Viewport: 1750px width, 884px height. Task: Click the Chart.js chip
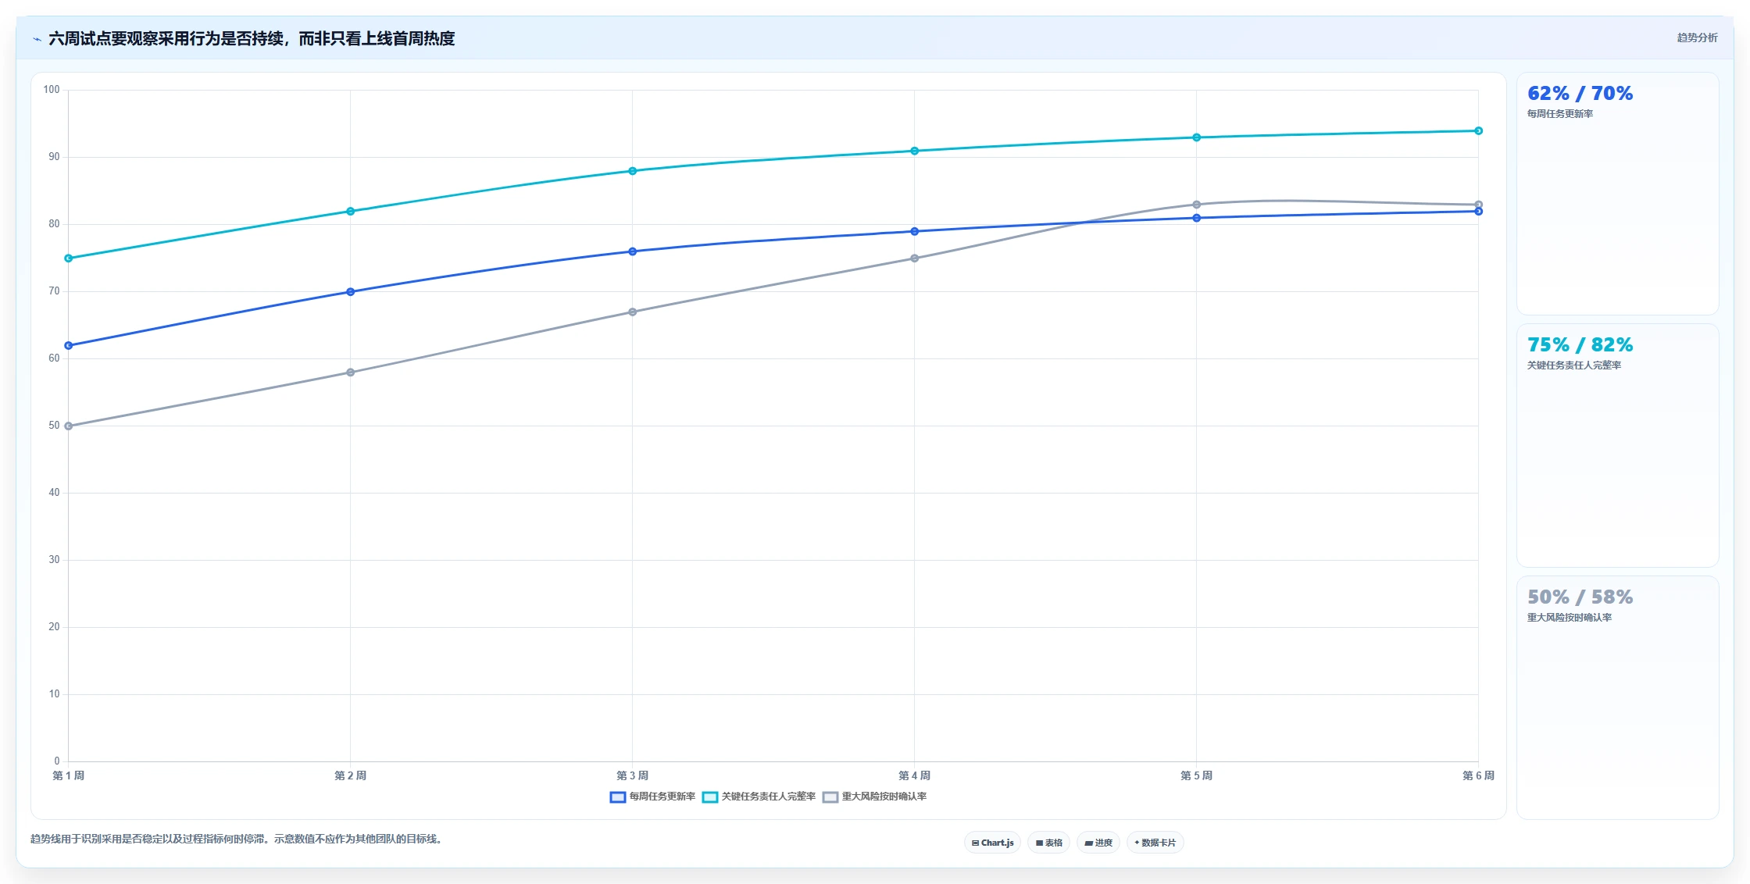992,843
